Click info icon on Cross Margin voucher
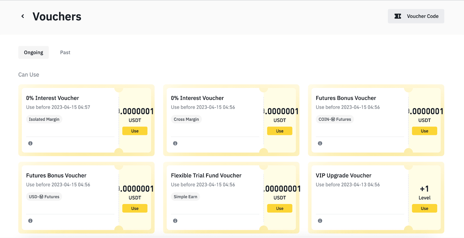Screen dimensions: 464x238 175,143
